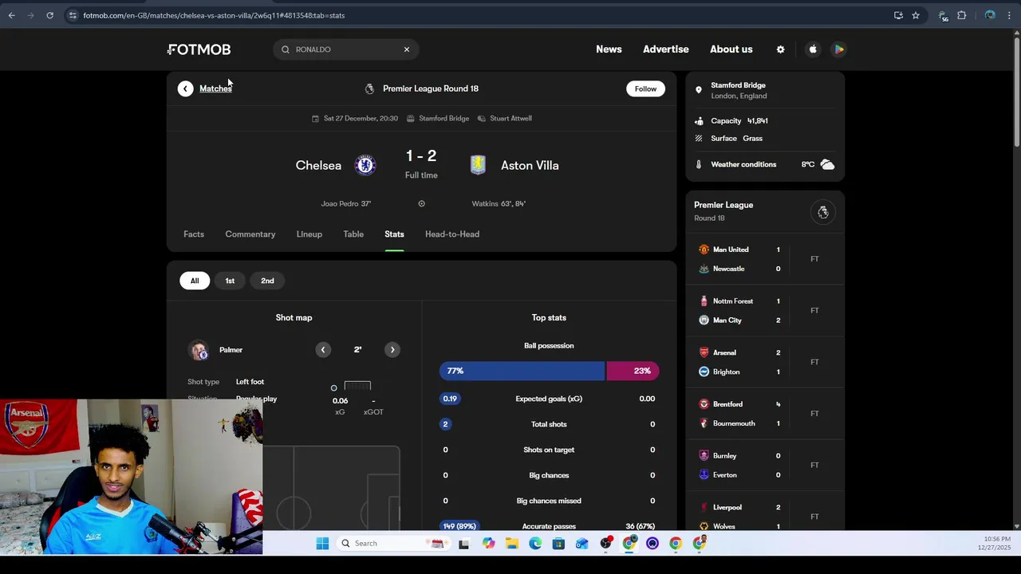Open the News page

pos(609,49)
